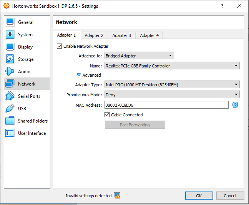Open the Promiscuous Mode dropdown

[172, 95]
